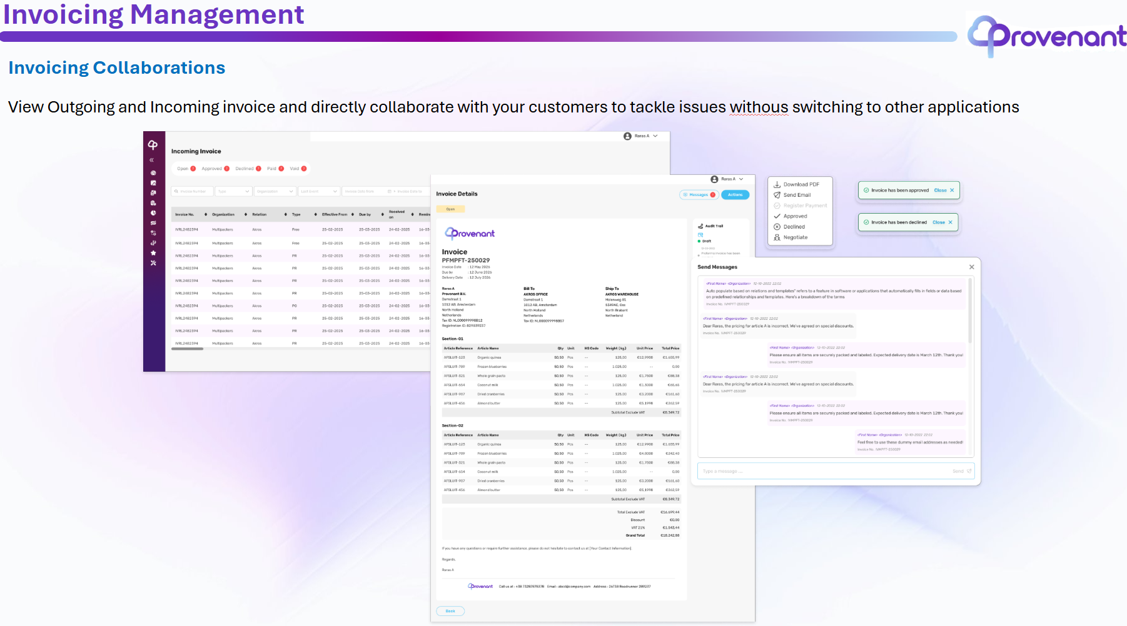Click Close link on approved notification

(940, 191)
